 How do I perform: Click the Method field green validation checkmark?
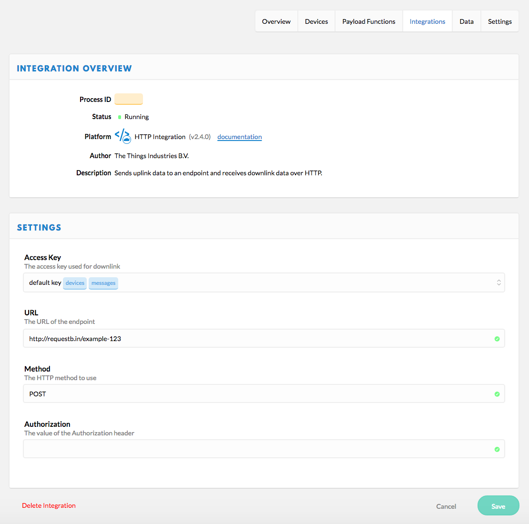pos(497,394)
